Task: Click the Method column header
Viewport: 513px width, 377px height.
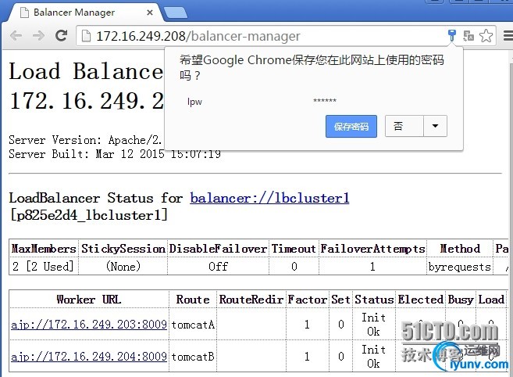Action: [460, 249]
